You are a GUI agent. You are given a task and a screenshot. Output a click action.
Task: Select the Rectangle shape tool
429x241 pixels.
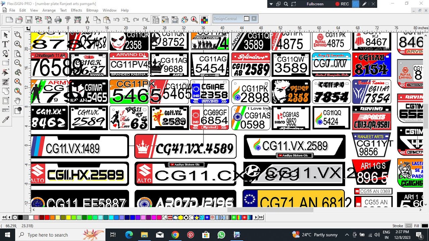[6, 63]
